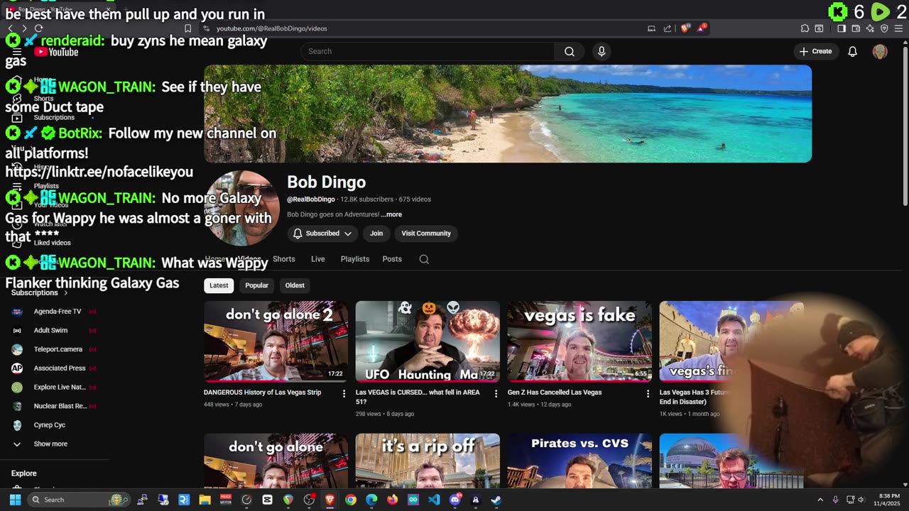Open File Explorer from the taskbar
This screenshot has width=909, height=511.
click(205, 500)
